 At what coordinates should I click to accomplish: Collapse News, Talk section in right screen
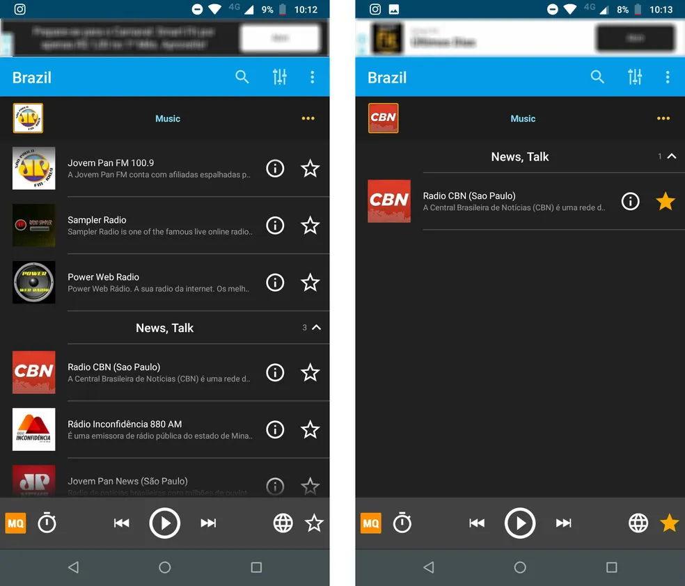[672, 157]
